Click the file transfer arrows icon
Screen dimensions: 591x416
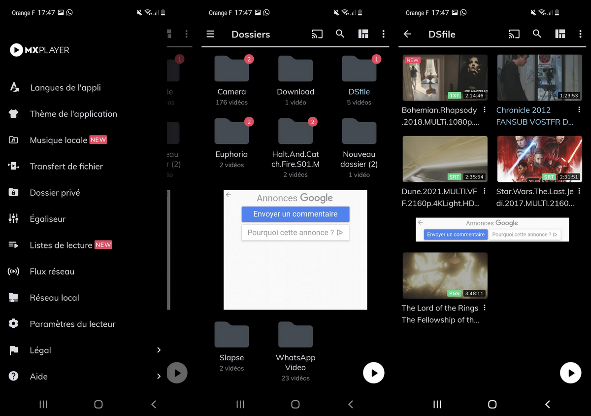click(14, 166)
